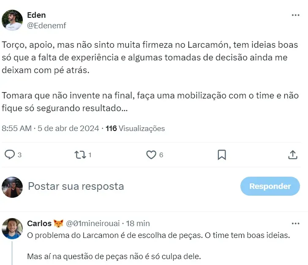The height and width of the screenshot is (265, 308).
Task: Click the Eden display name
Action: [36, 15]
